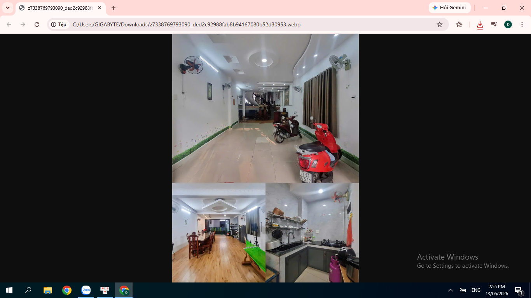Launch Zalo from the taskbar
Image resolution: width=531 pixels, height=298 pixels.
pyautogui.click(x=86, y=290)
